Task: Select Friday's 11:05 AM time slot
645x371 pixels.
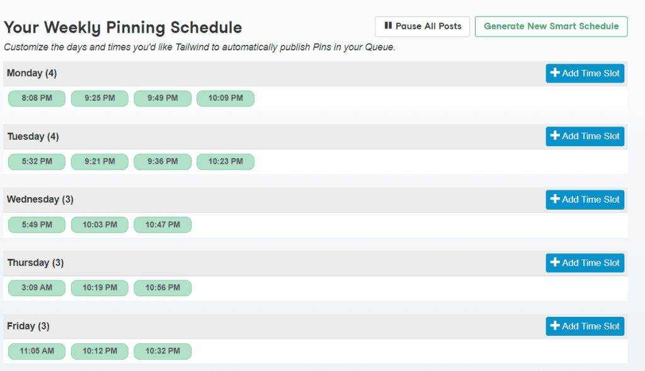Action: 37,351
